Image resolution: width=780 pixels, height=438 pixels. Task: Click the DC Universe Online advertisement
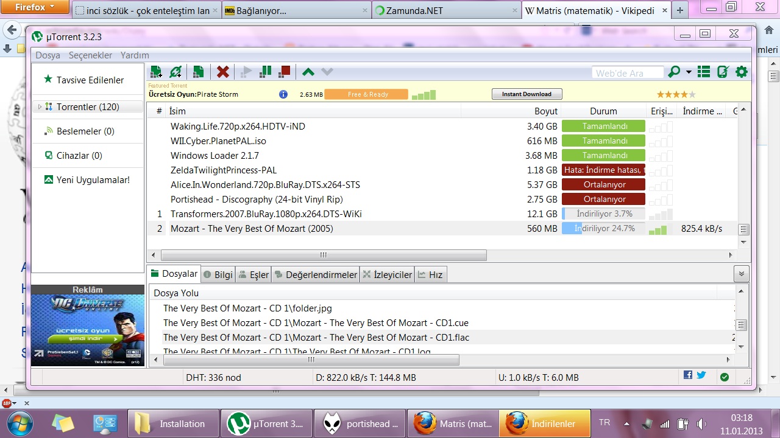pyautogui.click(x=88, y=330)
